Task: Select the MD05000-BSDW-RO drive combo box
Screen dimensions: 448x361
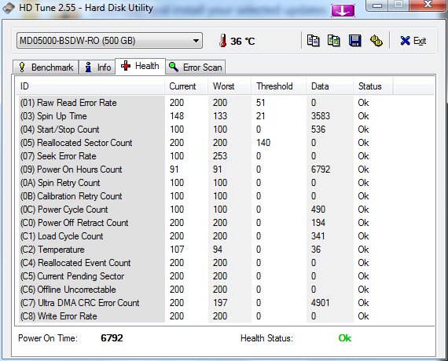Action: pyautogui.click(x=109, y=41)
